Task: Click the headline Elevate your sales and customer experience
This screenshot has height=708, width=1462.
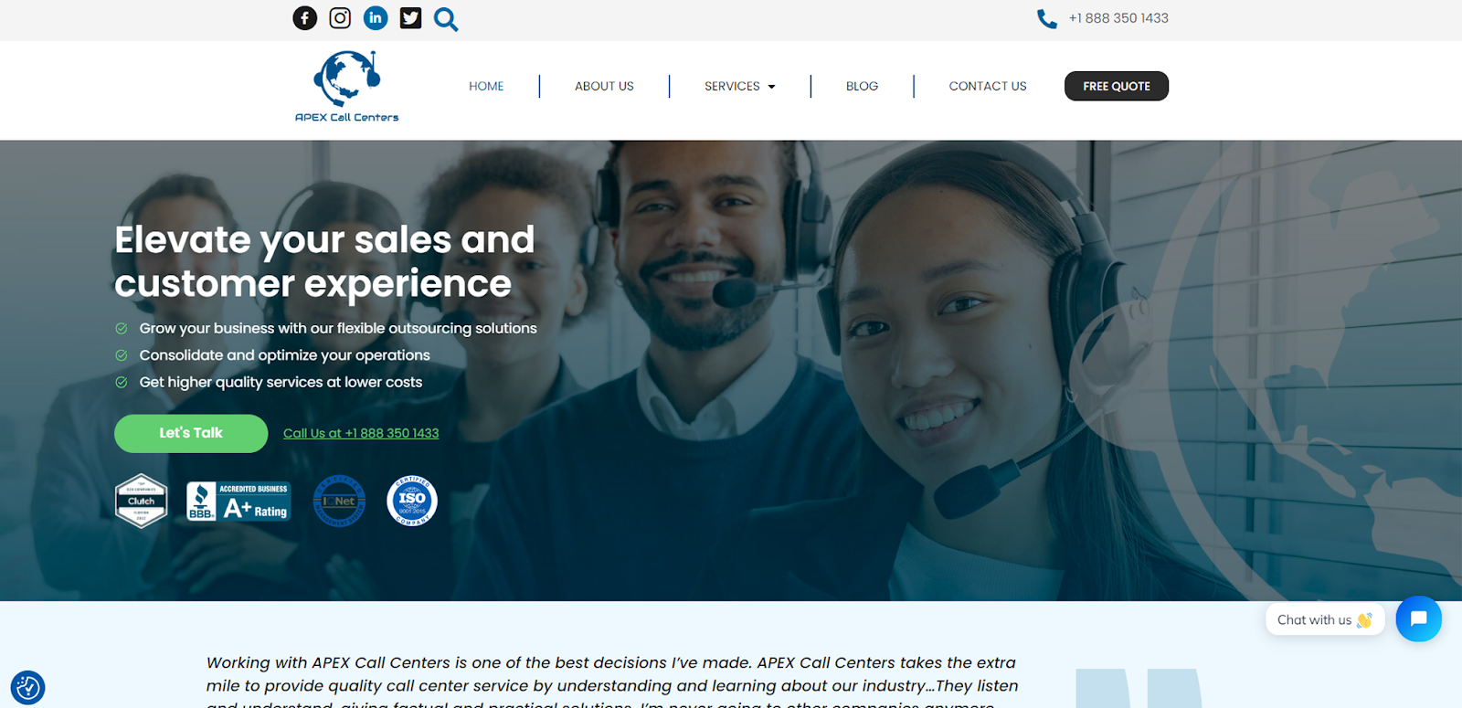Action: pos(324,261)
